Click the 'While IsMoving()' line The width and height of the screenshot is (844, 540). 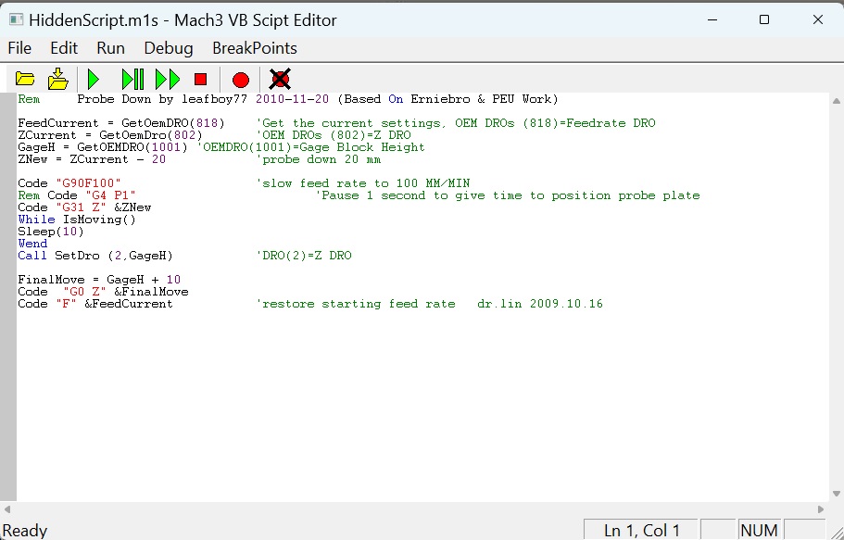click(x=77, y=220)
